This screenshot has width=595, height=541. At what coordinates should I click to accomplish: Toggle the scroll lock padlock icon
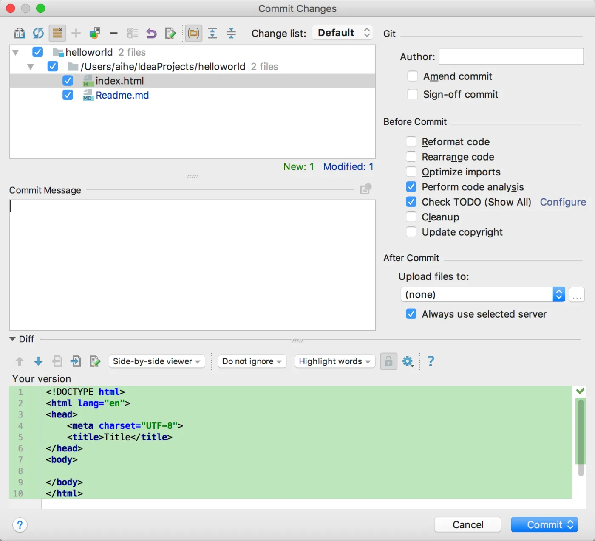388,361
